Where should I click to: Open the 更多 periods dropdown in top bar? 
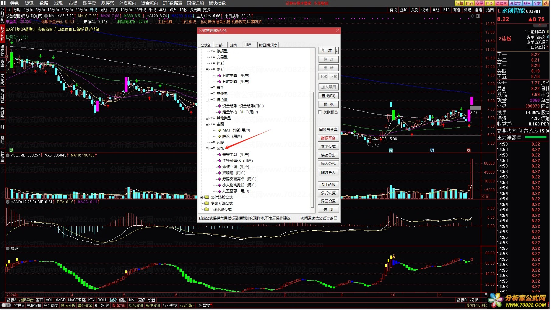(x=208, y=10)
